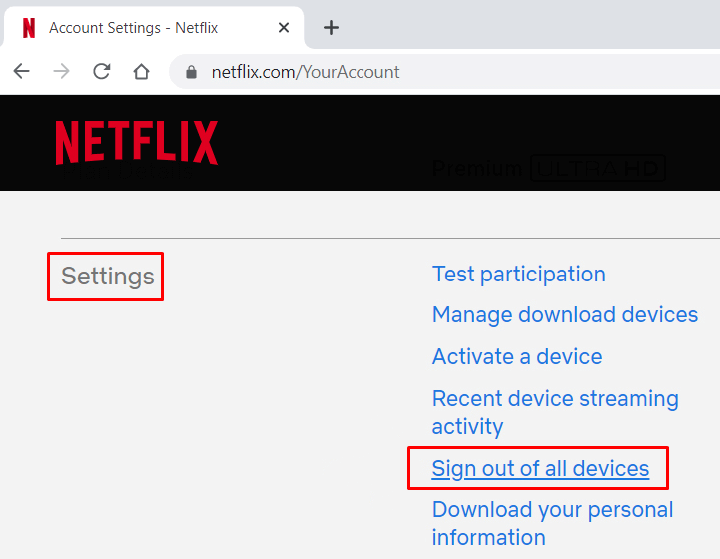Select Activate a device link
The image size is (720, 559).
point(516,356)
